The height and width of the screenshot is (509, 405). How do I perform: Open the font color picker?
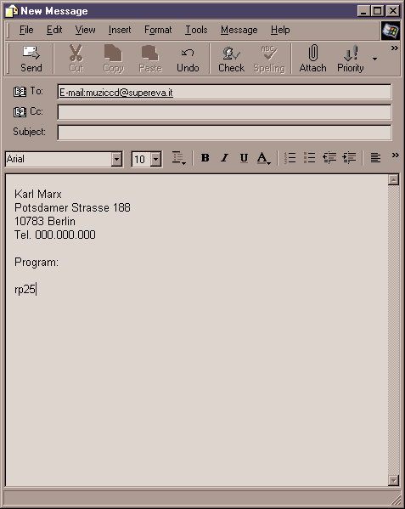coord(263,158)
